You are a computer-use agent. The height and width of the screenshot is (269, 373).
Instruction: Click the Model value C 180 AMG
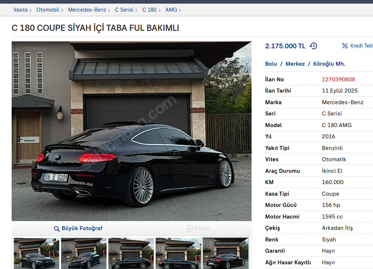pos(337,125)
